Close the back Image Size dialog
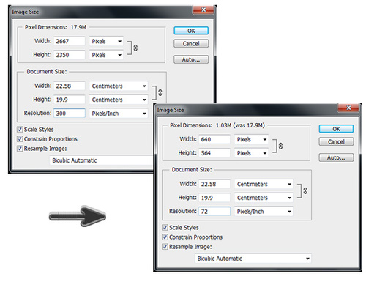 click(x=203, y=10)
